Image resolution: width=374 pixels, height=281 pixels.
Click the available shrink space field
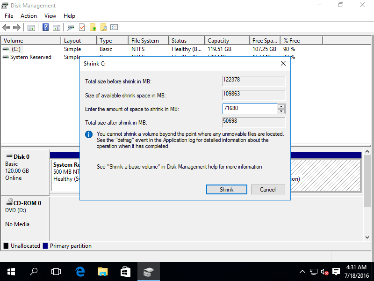pos(254,95)
